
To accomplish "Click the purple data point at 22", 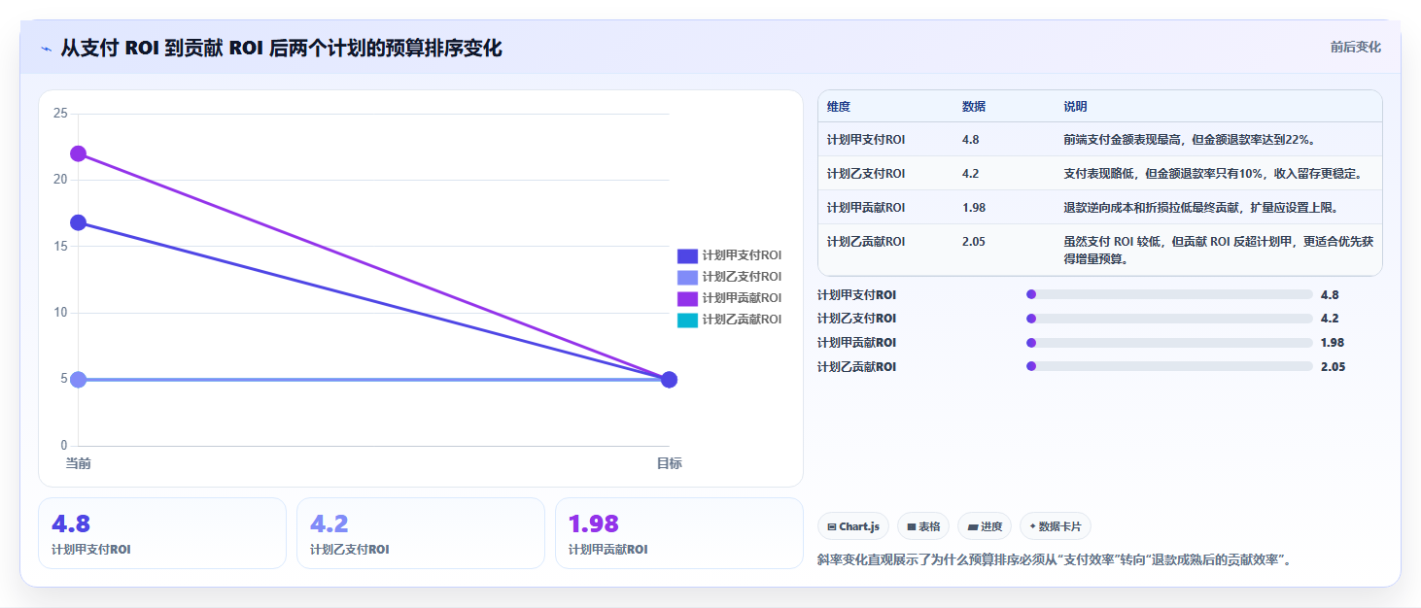I will [79, 153].
